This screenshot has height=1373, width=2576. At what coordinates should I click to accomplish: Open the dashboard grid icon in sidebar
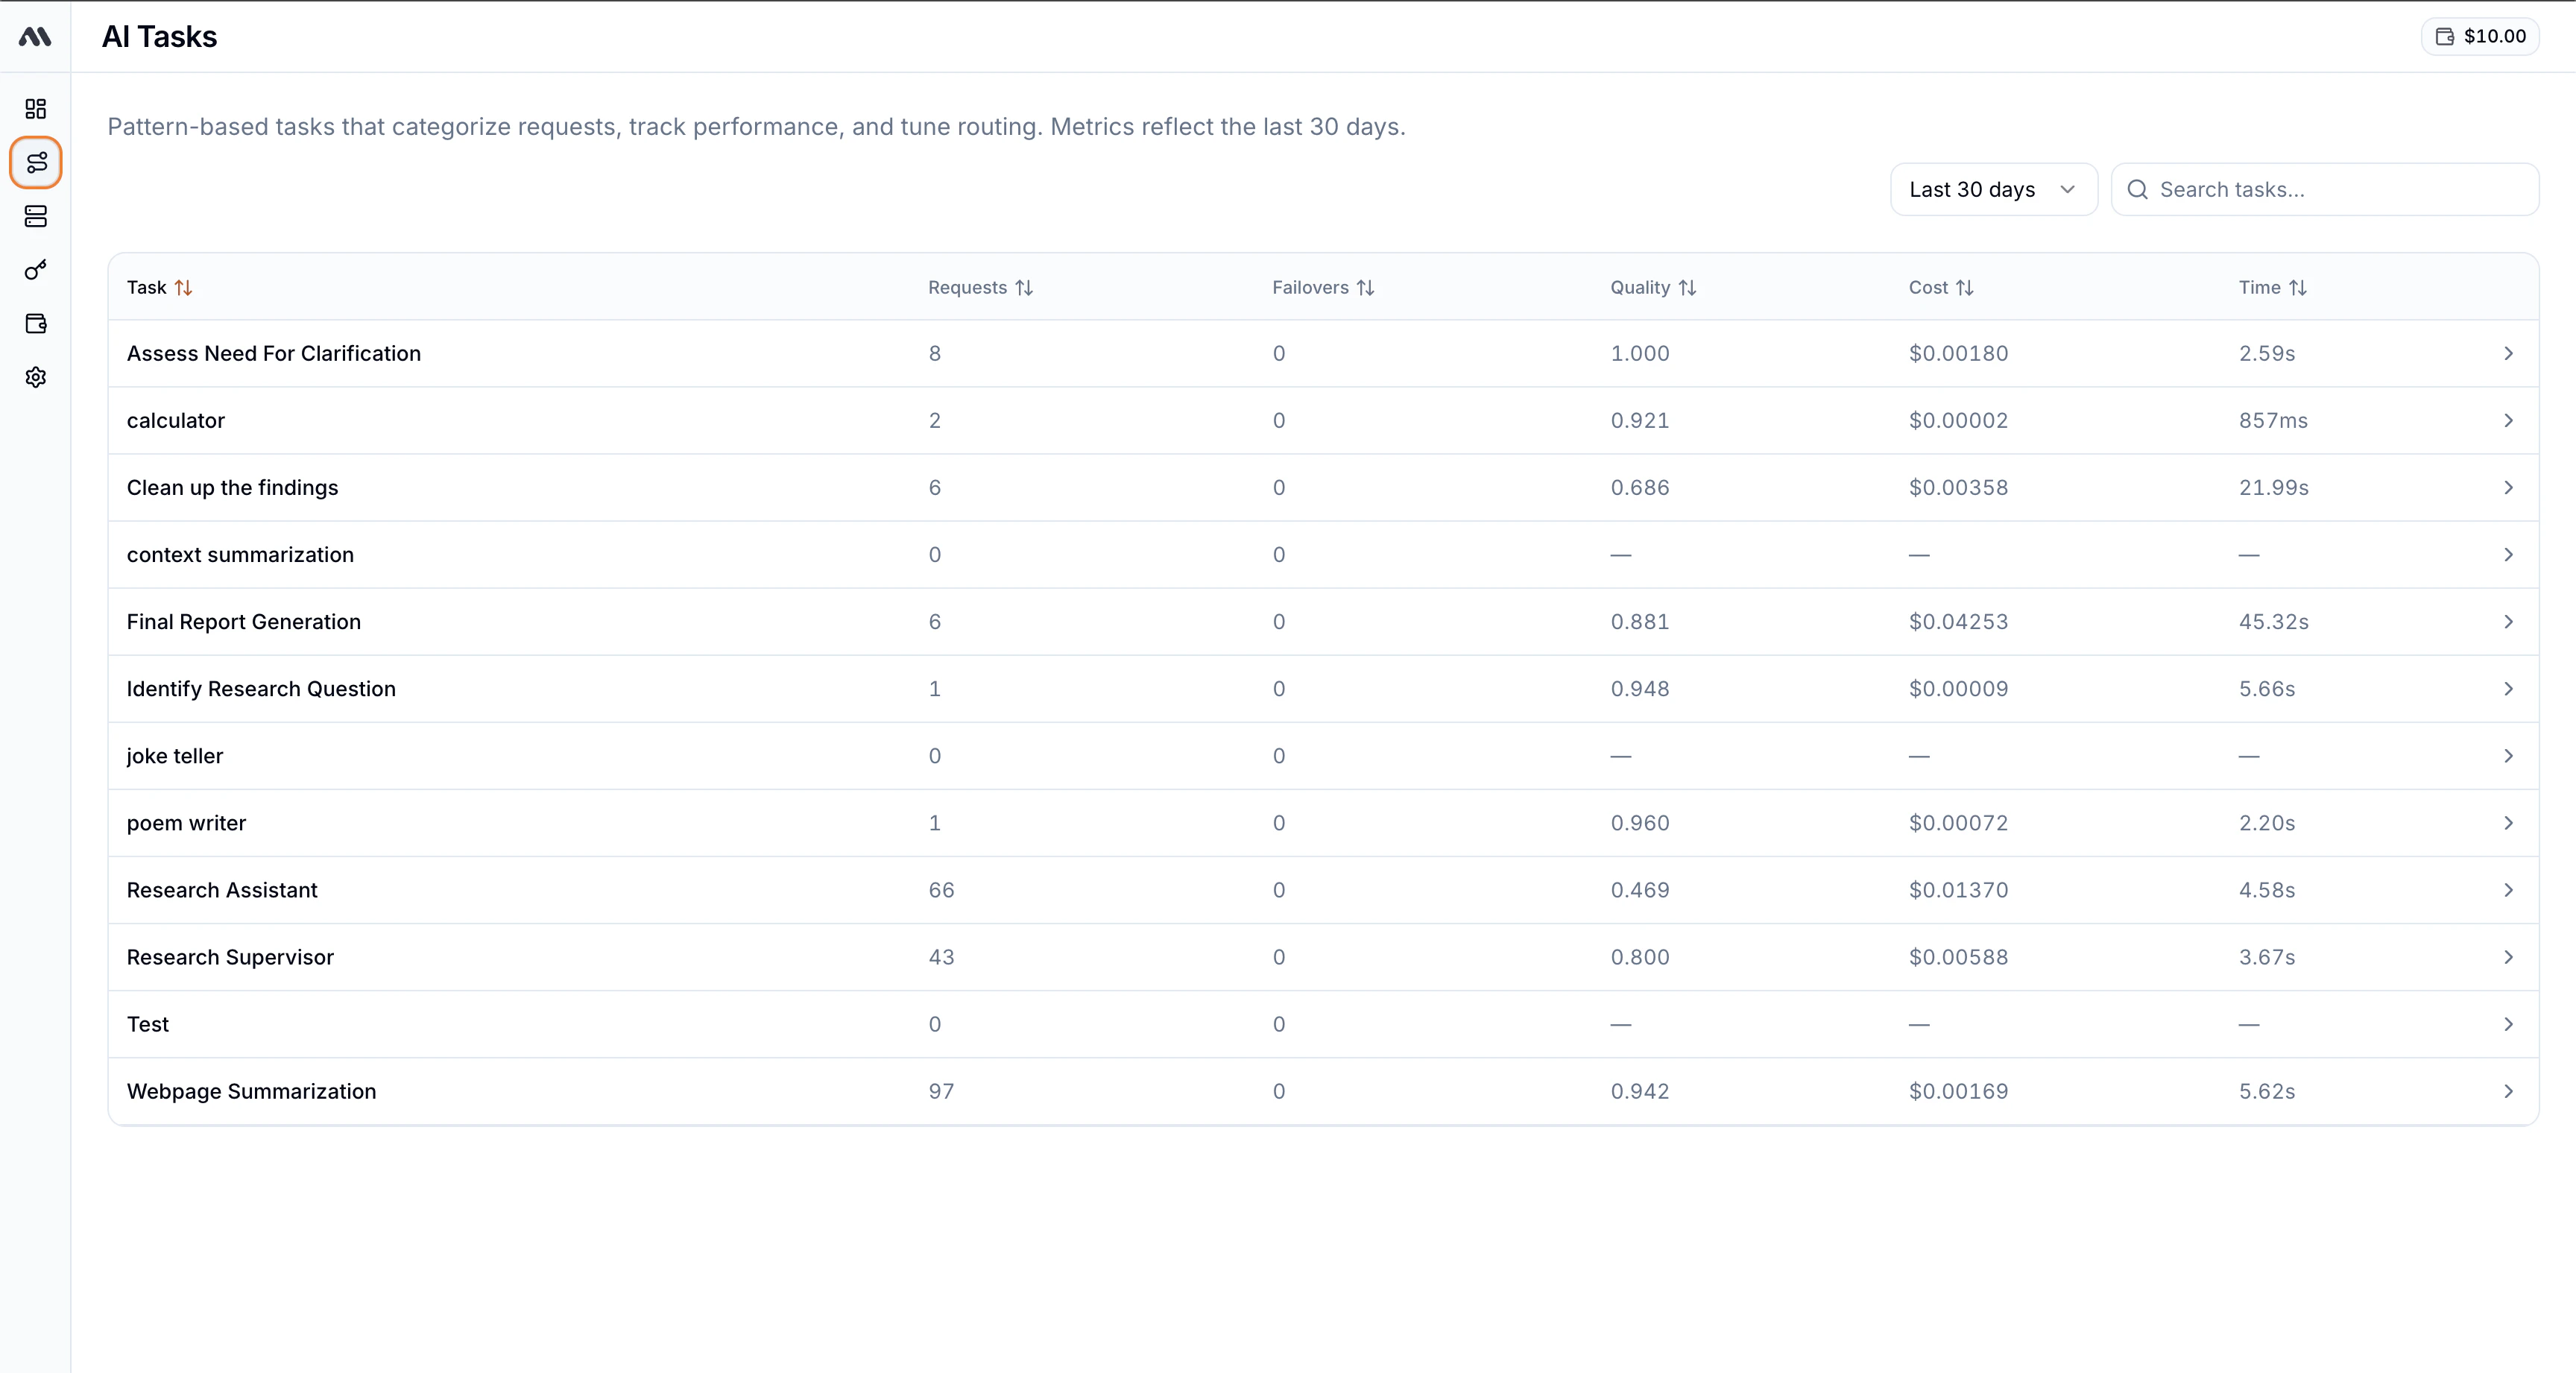36,108
